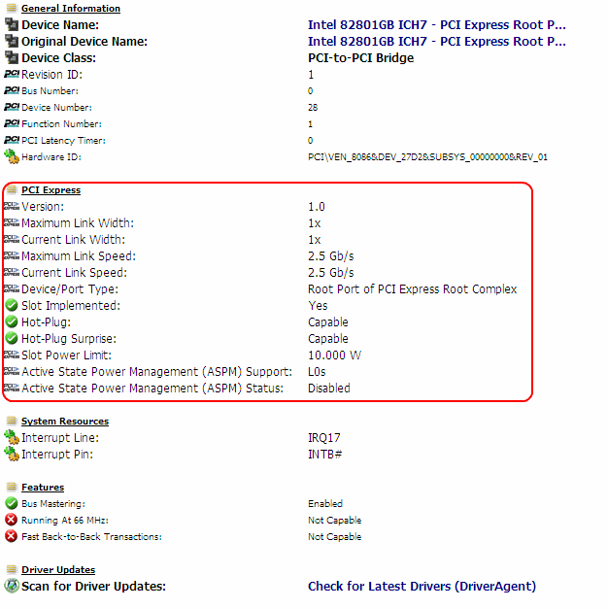Click the General Information section header
Image resolution: width=608 pixels, height=609 pixels.
tap(71, 8)
